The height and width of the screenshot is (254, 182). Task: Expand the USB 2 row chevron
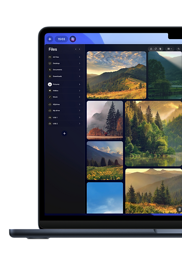pos(80,124)
